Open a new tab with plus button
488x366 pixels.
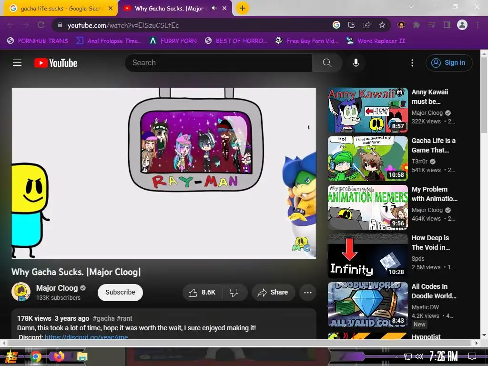click(243, 8)
